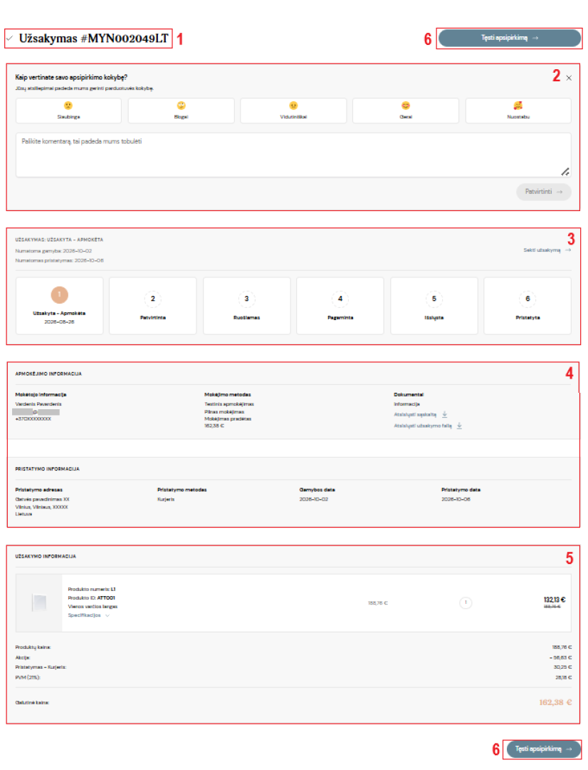
Task: Focus the feedback comment text box
Action: [x=293, y=155]
